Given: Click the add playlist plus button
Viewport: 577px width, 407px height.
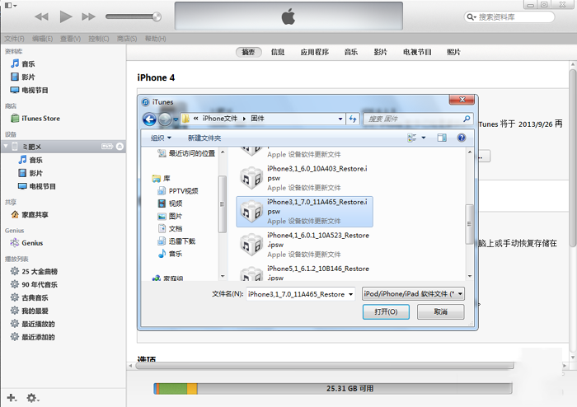Looking at the screenshot, I should 12,398.
